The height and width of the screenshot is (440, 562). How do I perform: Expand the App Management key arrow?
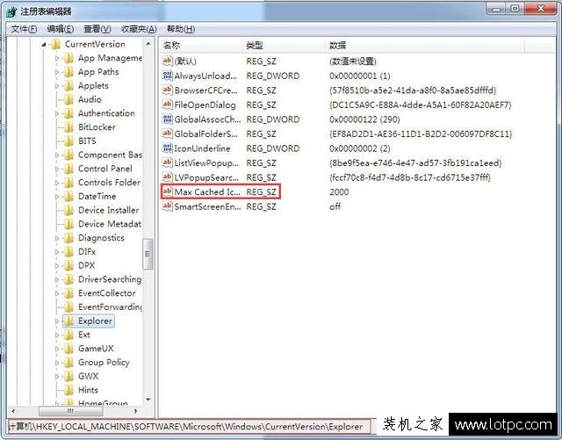[57, 58]
